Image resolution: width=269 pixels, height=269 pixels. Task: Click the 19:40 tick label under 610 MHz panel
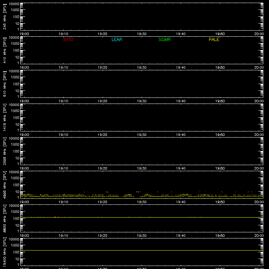[x=181, y=101]
